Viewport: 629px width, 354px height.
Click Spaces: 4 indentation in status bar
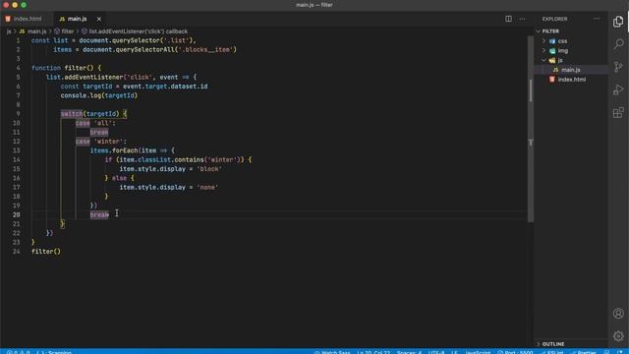(x=409, y=352)
